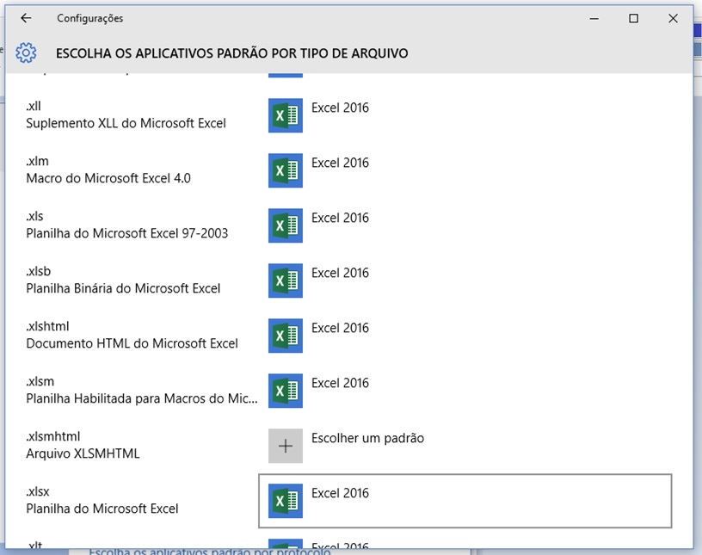Change default app for Suplemento XLL: Excel 2016
The width and height of the screenshot is (702, 555).
465,115
